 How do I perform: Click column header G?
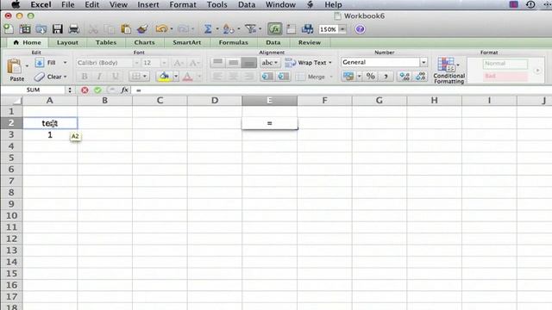tap(379, 101)
